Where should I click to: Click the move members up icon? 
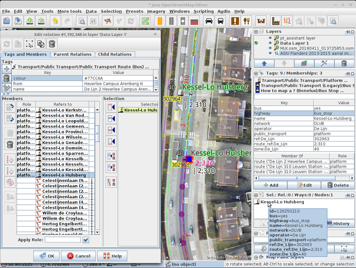(x=10, y=107)
